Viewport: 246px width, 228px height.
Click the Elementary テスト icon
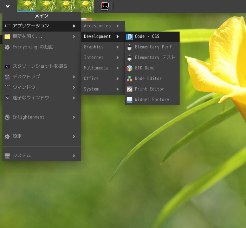point(129,58)
